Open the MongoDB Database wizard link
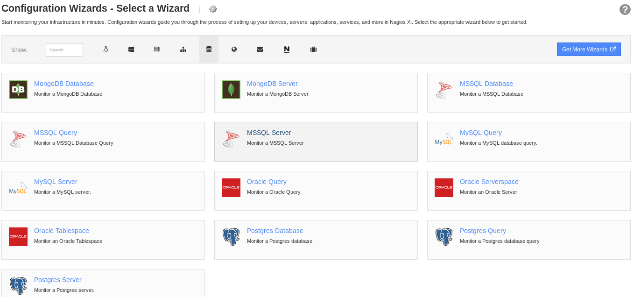634x297 pixels. (64, 84)
